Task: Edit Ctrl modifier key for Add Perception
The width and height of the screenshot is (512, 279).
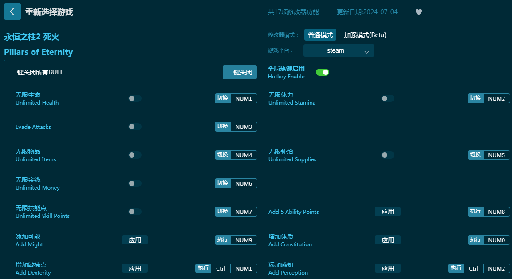Action: coord(473,268)
